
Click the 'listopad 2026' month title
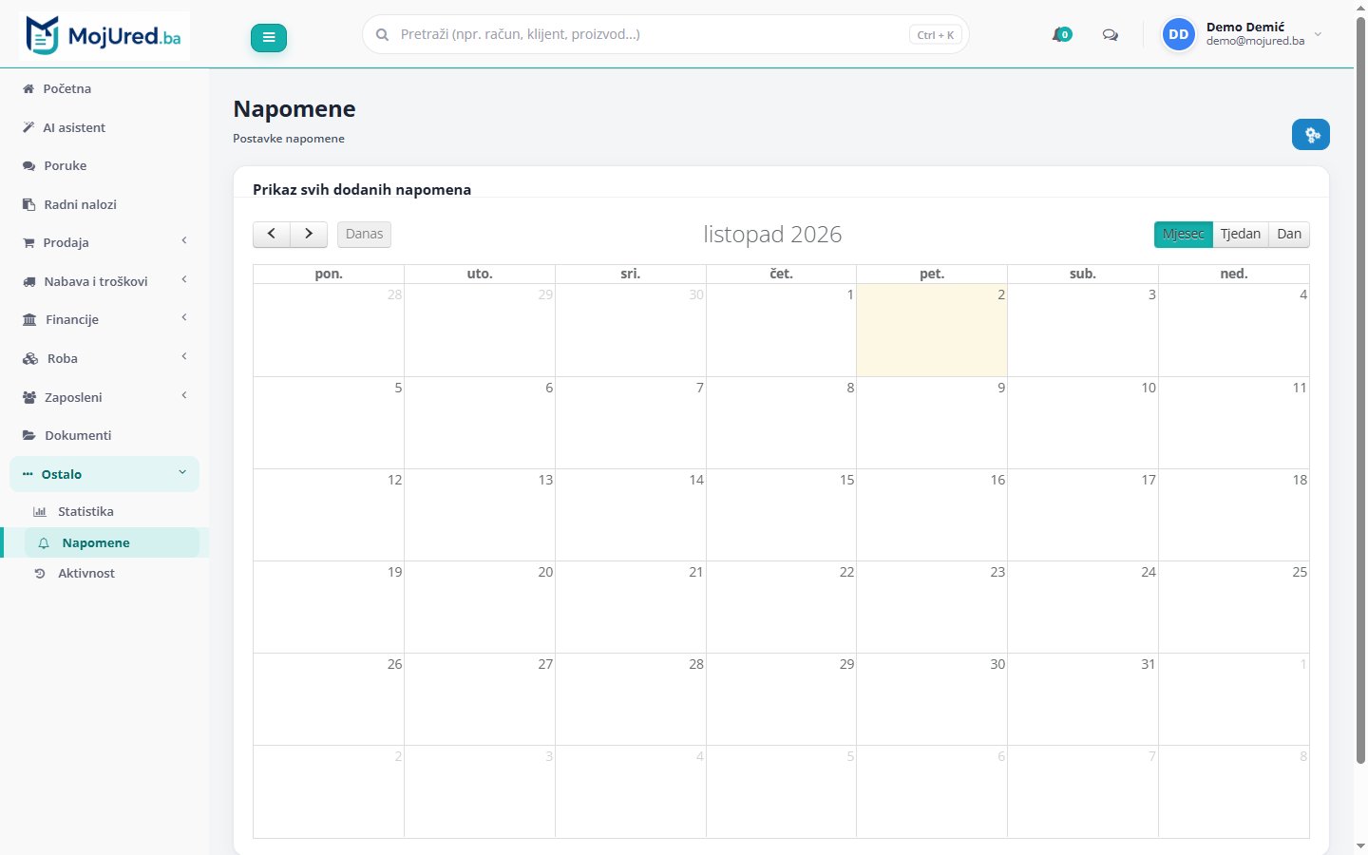click(772, 235)
